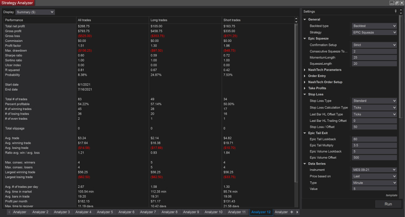Click the template link

(392, 195)
